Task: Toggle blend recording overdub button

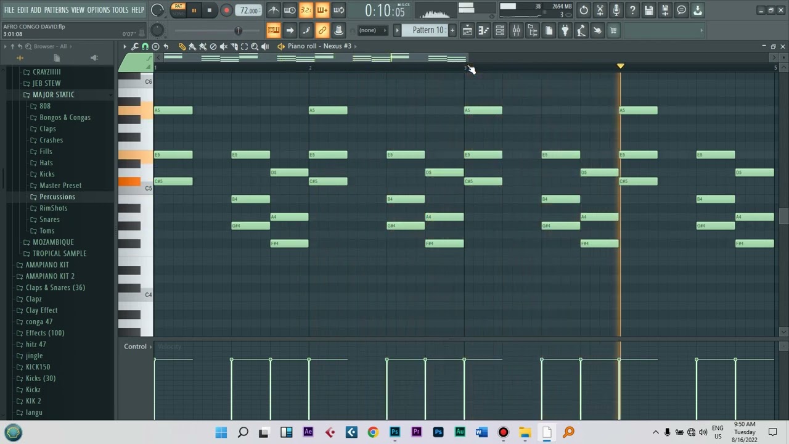Action: pyautogui.click(x=322, y=10)
